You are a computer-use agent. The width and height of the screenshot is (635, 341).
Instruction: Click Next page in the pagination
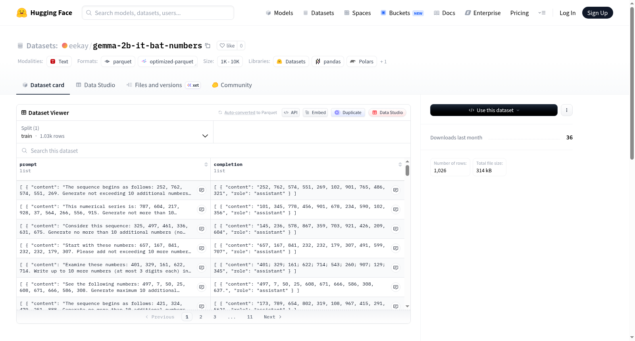273,317
